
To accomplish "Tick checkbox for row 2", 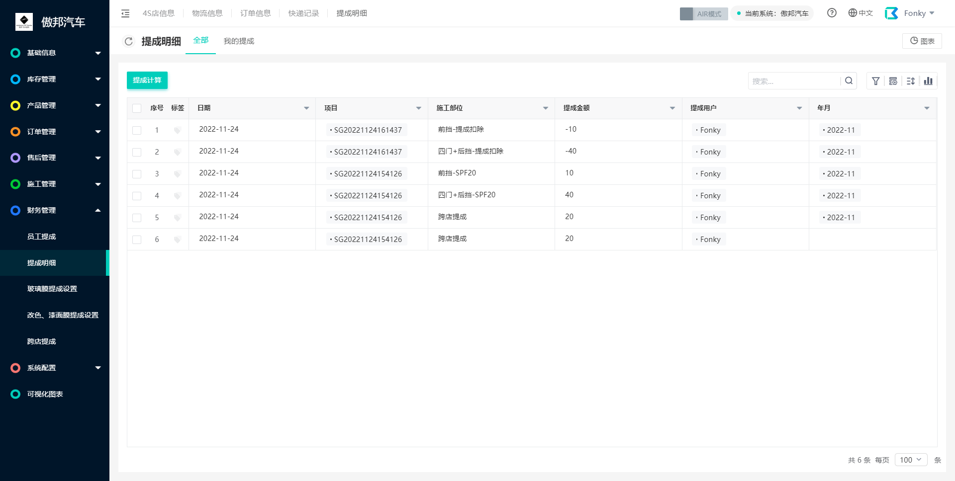I will click(137, 152).
